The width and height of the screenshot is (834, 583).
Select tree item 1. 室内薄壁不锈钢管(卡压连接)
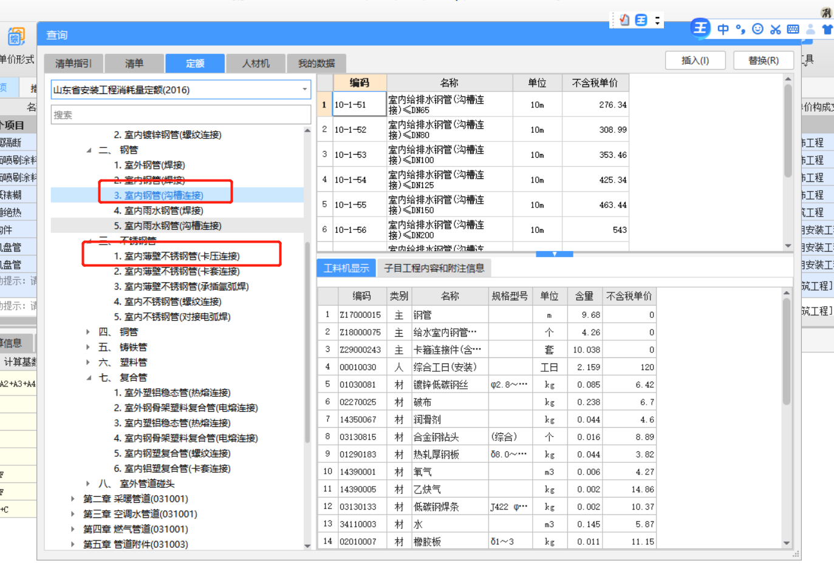tap(177, 256)
